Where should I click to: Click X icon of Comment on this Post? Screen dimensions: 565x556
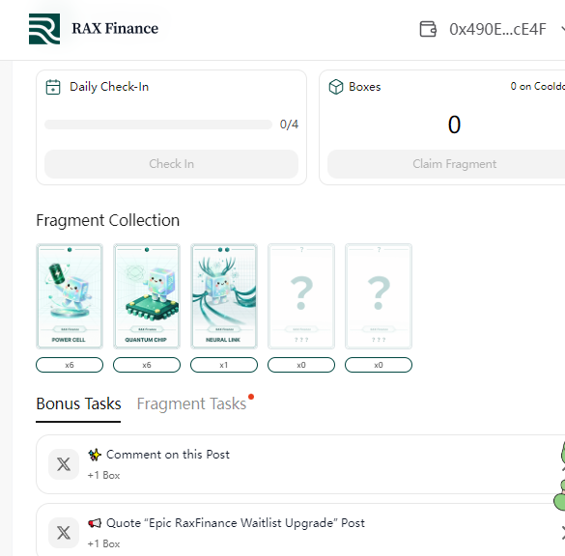point(64,464)
